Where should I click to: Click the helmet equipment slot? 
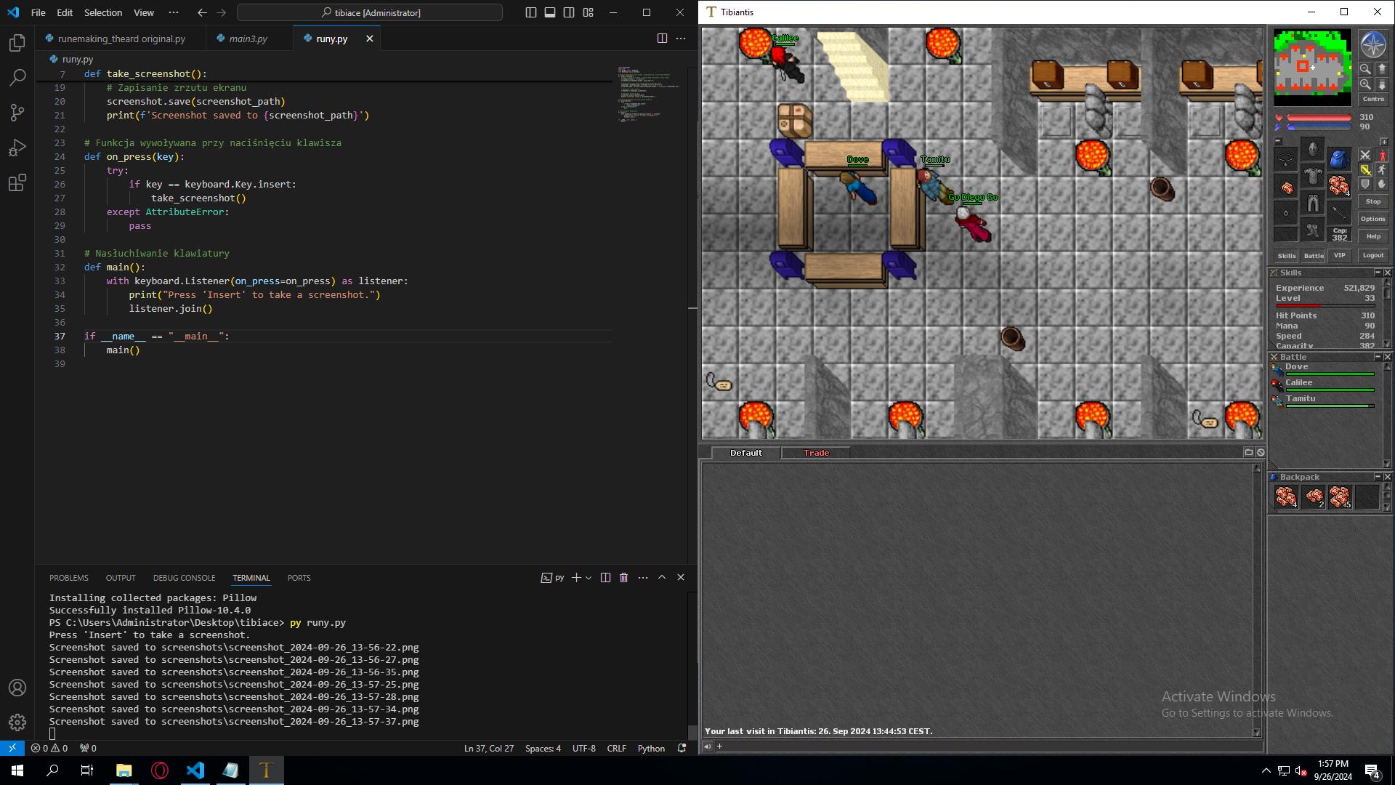[x=1313, y=148]
